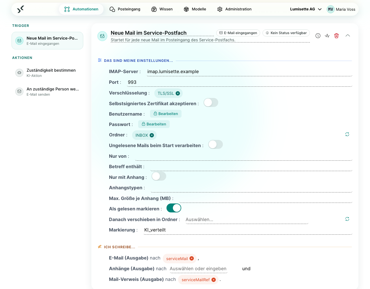This screenshot has width=370, height=289.
Task: Show the activity pulse icon
Action: pos(327,36)
